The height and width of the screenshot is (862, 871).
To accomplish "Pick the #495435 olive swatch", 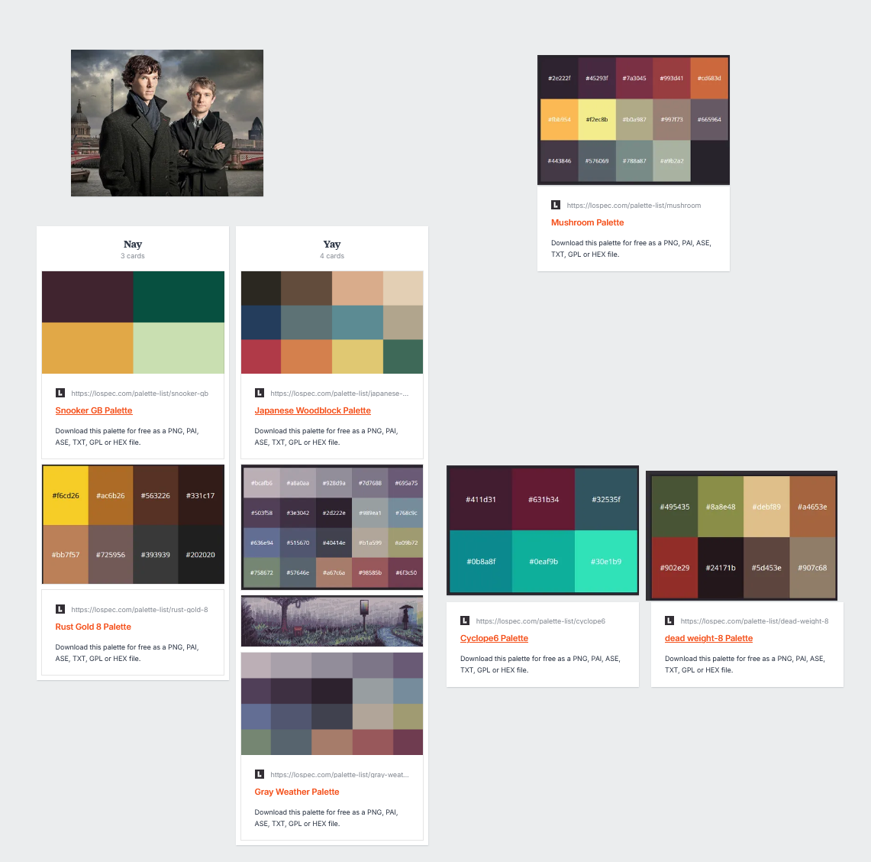I will [x=675, y=507].
